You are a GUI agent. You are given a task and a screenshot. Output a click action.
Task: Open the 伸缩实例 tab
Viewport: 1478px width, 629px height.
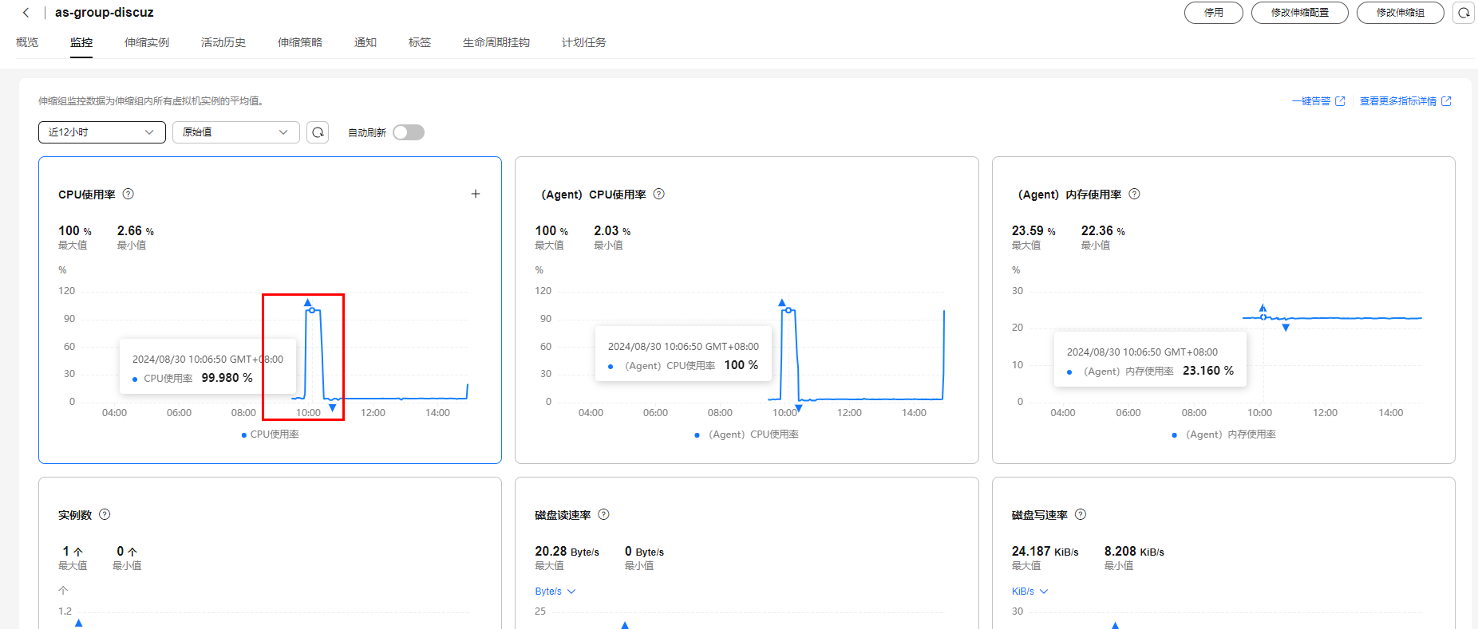coord(147,42)
